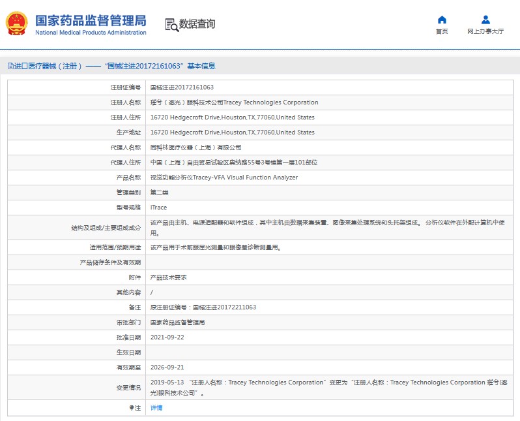
Task: Click the national emblem logo
Action: pos(16,23)
